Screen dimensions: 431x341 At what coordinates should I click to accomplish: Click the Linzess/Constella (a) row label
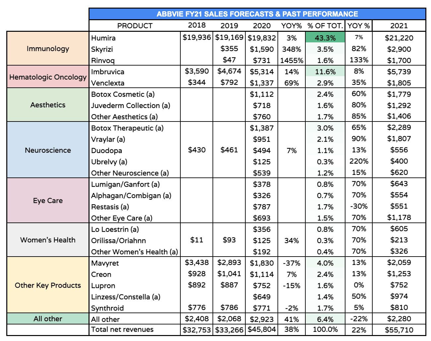126,297
